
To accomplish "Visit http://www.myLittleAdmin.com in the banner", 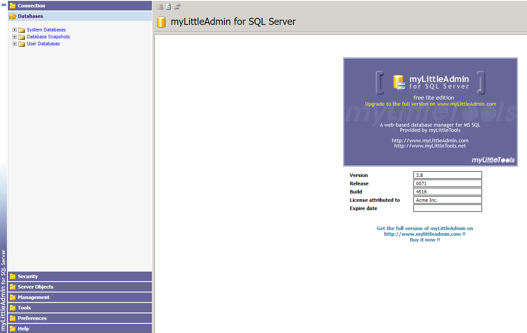I will [x=430, y=140].
